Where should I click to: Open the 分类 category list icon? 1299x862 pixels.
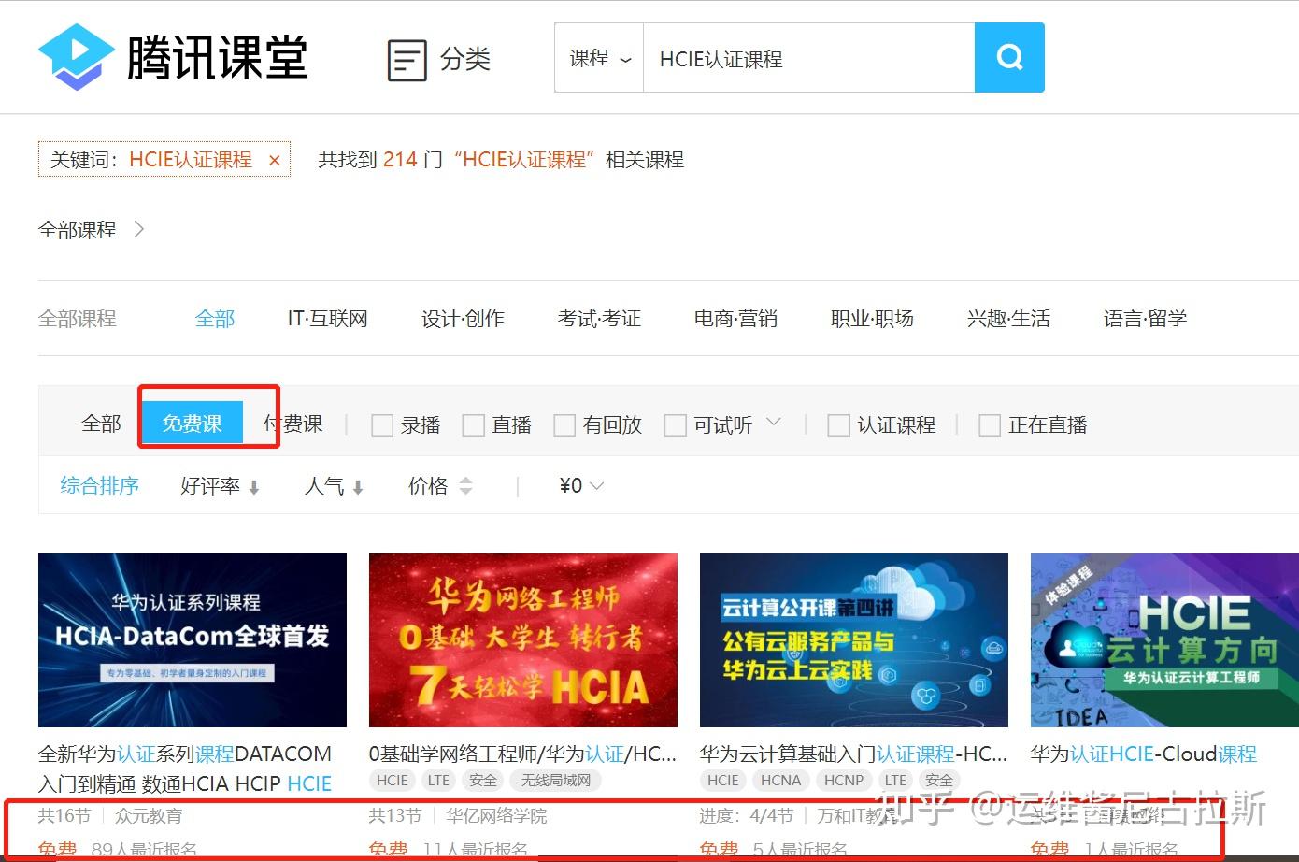point(407,60)
